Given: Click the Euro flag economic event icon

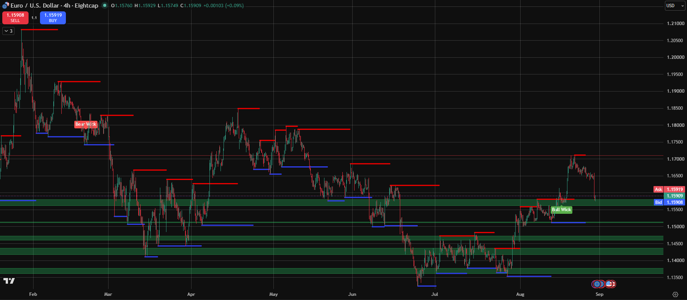Looking at the screenshot, I should pos(597,284).
